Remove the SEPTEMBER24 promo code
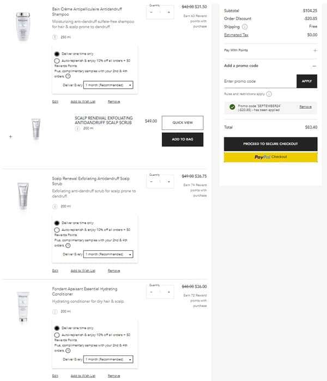 pos(305,107)
